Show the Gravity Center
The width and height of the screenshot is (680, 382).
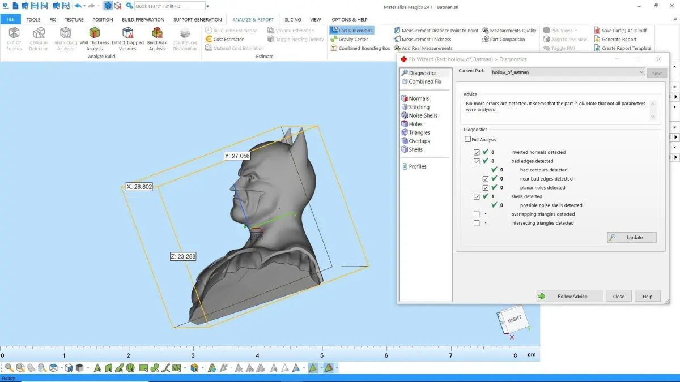349,40
